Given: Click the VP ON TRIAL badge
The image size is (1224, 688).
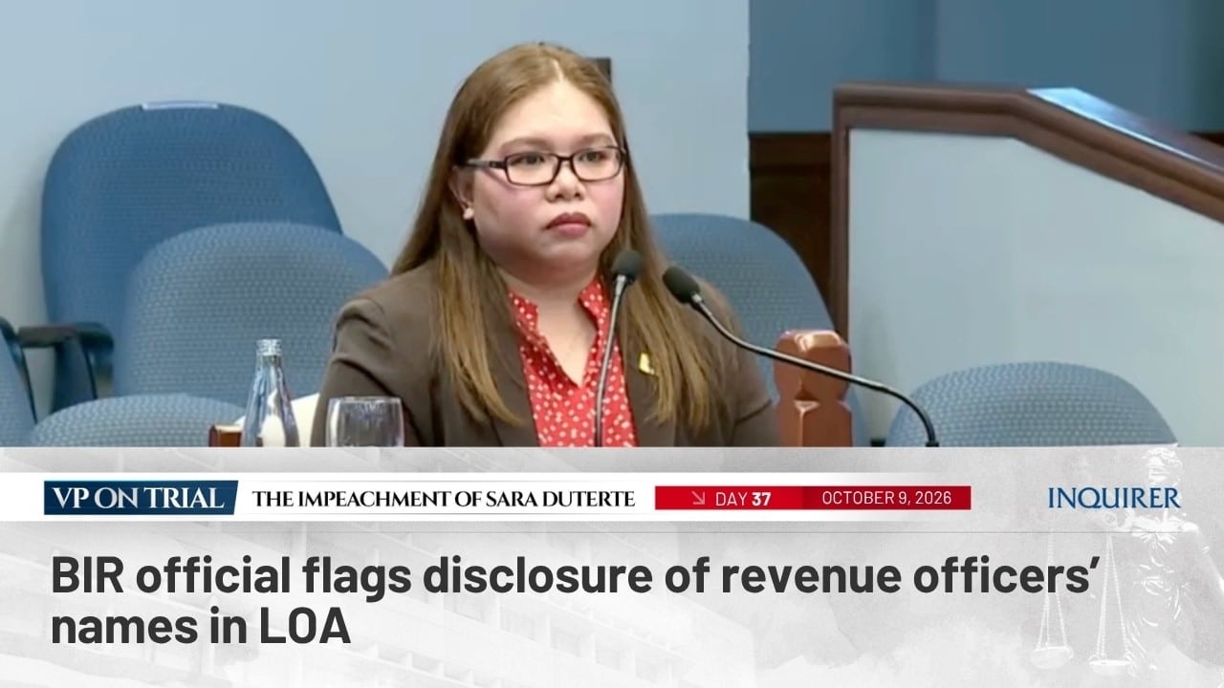Looking at the screenshot, I should coord(141,498).
